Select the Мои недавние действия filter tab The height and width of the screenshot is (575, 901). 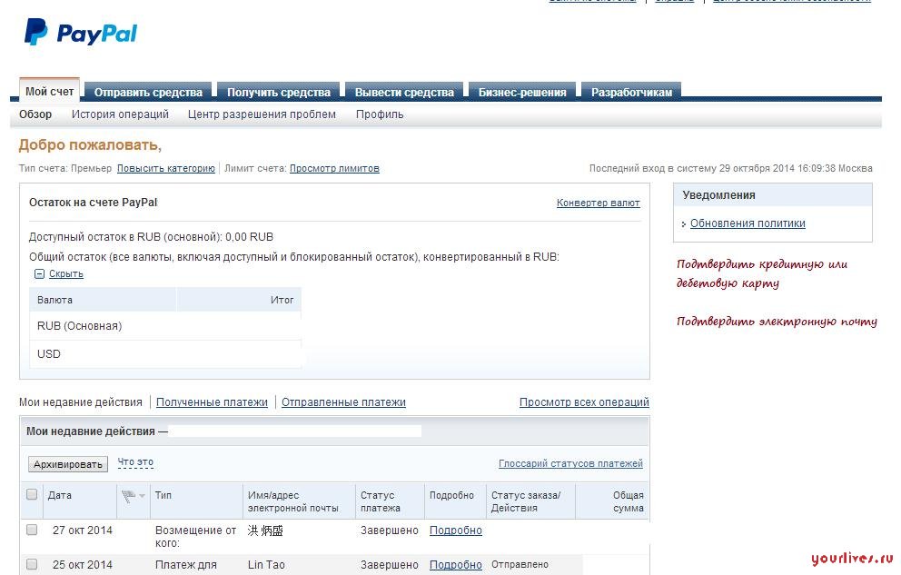tap(81, 402)
